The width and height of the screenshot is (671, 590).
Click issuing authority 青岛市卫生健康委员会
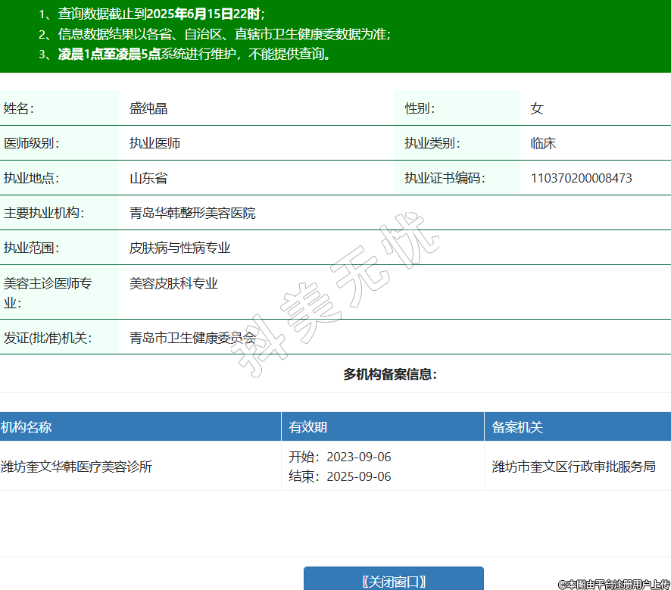point(192,338)
